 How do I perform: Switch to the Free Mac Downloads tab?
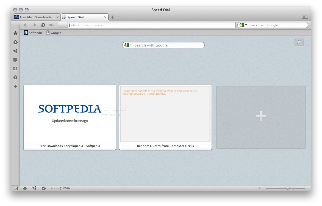click(35, 17)
